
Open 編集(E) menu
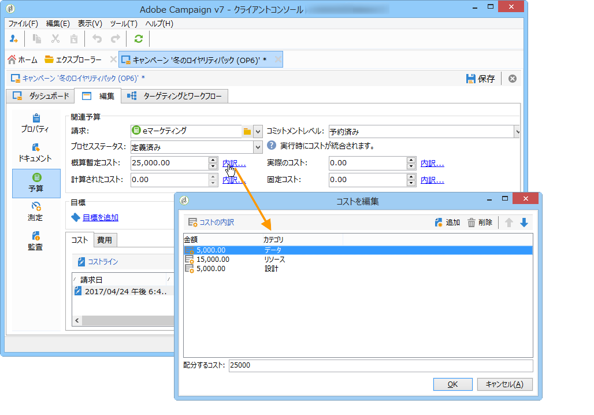(58, 24)
